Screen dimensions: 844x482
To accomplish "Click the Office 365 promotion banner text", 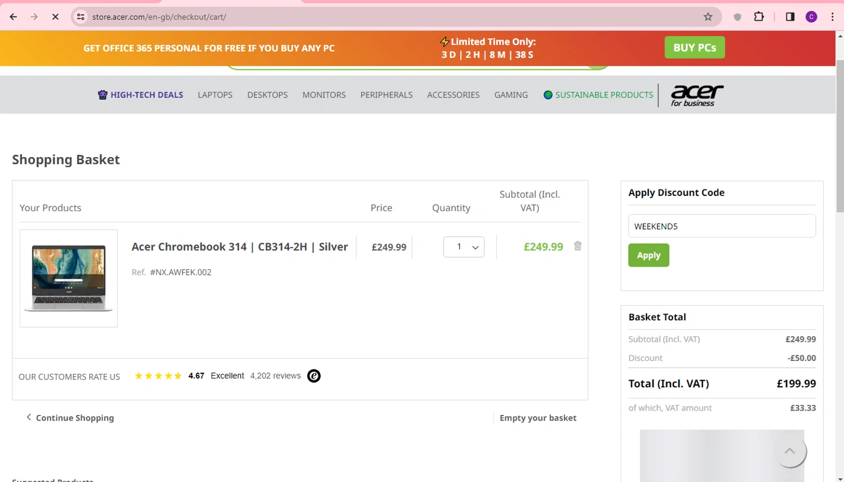I will pos(209,48).
